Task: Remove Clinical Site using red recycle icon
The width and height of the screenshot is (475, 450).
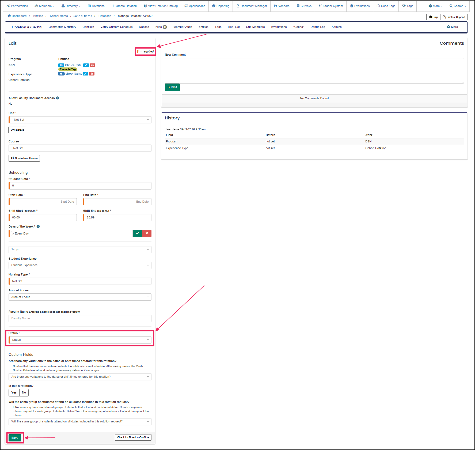Action: coord(92,65)
